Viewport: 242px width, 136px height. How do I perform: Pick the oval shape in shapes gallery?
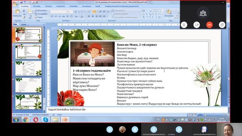coord(156,11)
